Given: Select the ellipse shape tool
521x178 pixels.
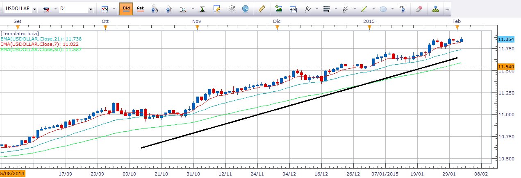Looking at the screenshot, I should pyautogui.click(x=383, y=9).
